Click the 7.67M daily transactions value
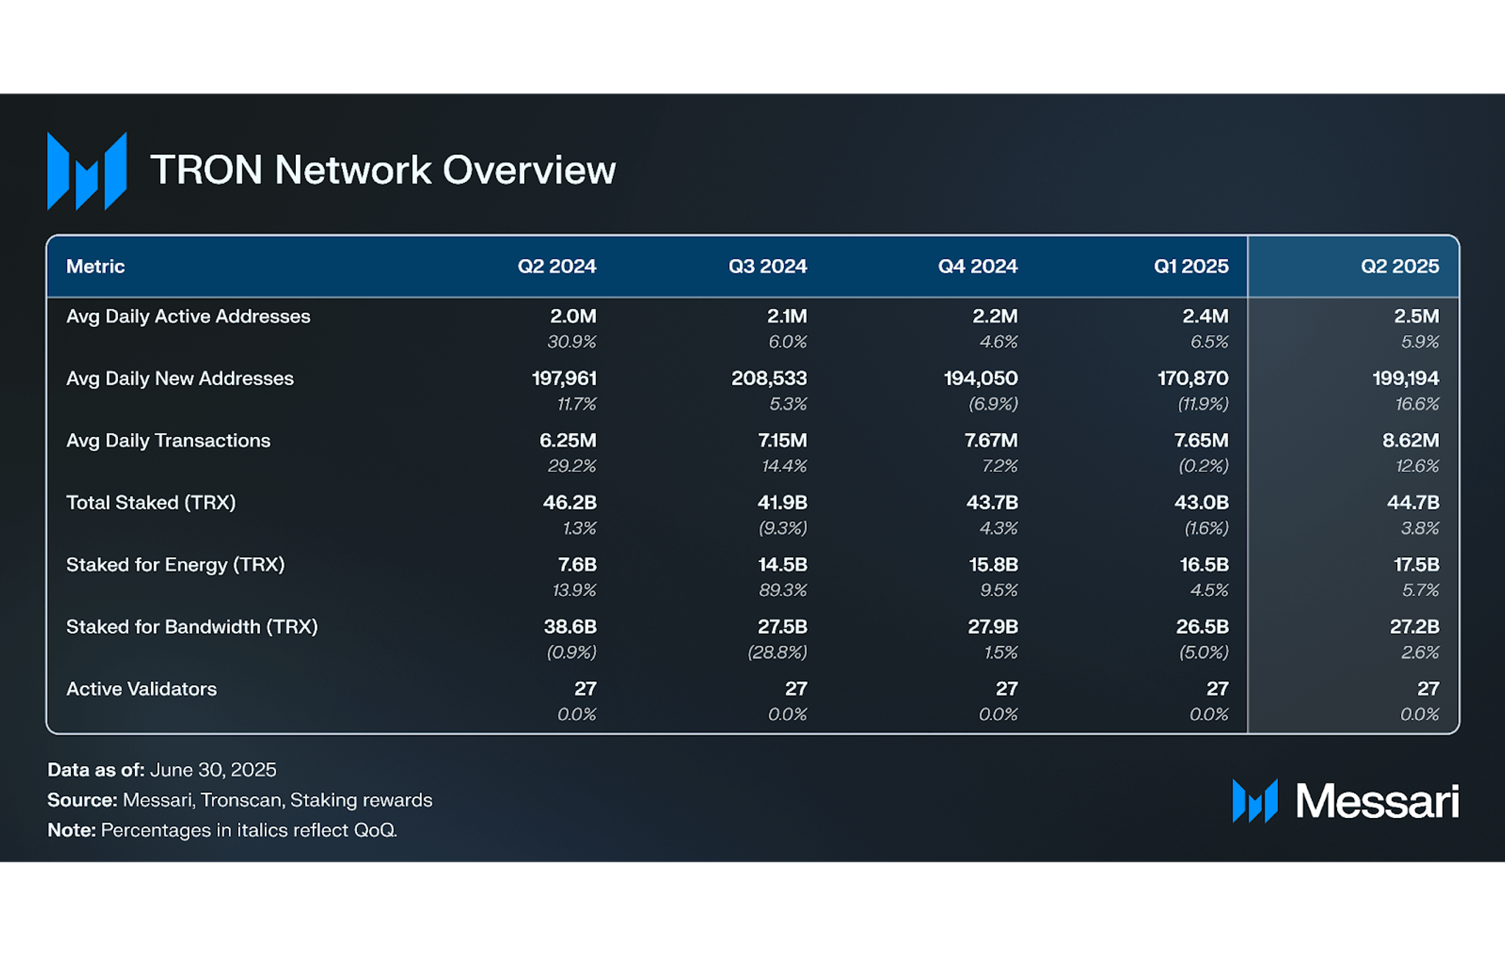Viewport: 1505px width, 955px height. pos(991,441)
